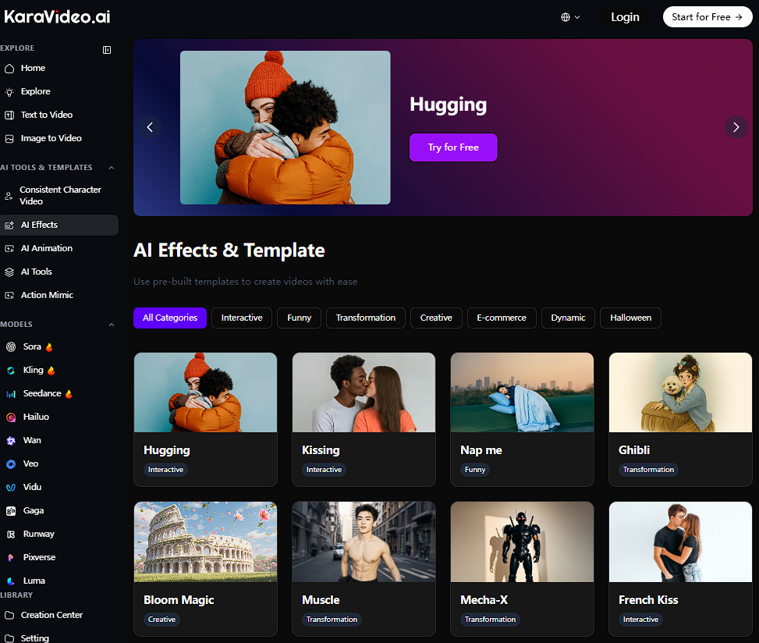Collapse the AI Tools & Templates section
This screenshot has width=759, height=643.
click(111, 168)
